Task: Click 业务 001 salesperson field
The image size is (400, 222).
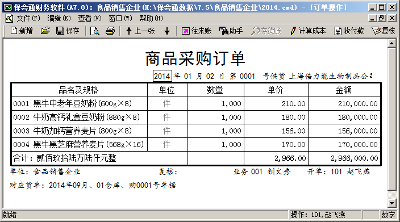Action: tap(261, 171)
